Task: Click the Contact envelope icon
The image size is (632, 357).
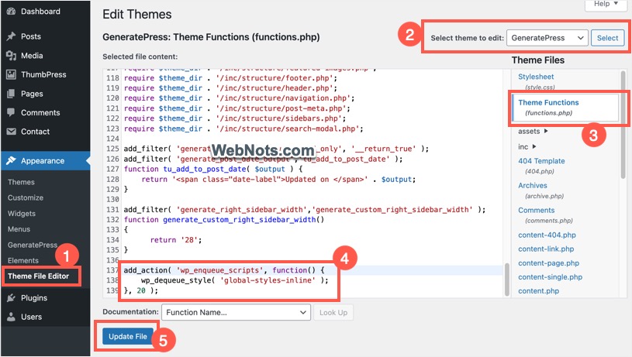Action: coord(11,132)
